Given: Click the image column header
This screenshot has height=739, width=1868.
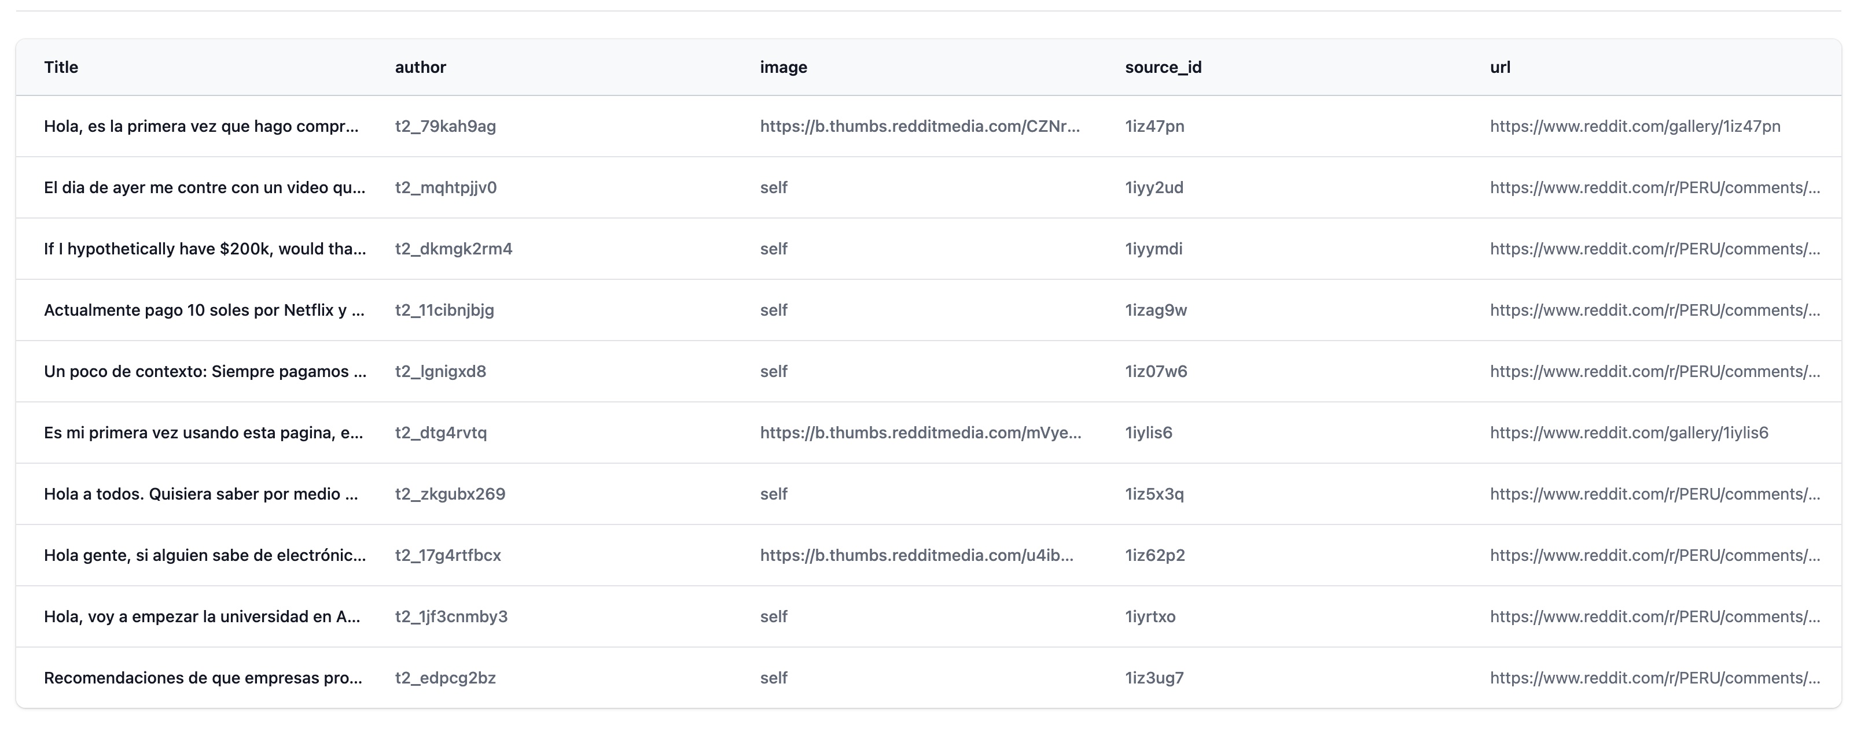Looking at the screenshot, I should [x=783, y=68].
